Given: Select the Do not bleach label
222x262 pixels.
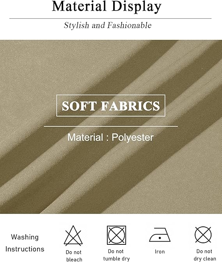Looking at the screenshot, I should click(74, 256).
